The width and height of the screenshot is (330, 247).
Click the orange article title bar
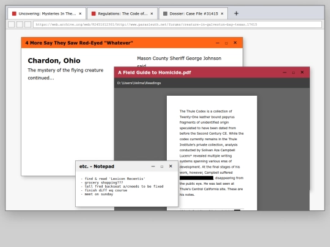coord(132,43)
